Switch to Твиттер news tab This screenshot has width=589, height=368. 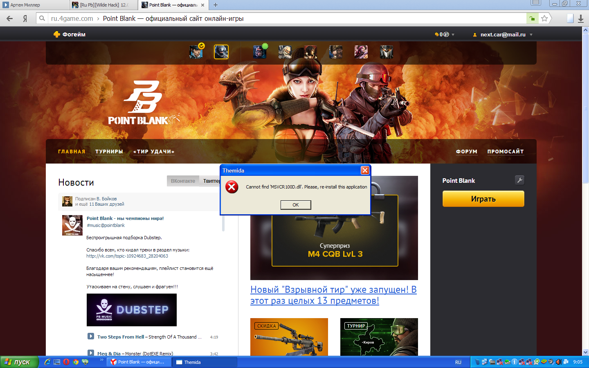click(x=210, y=181)
